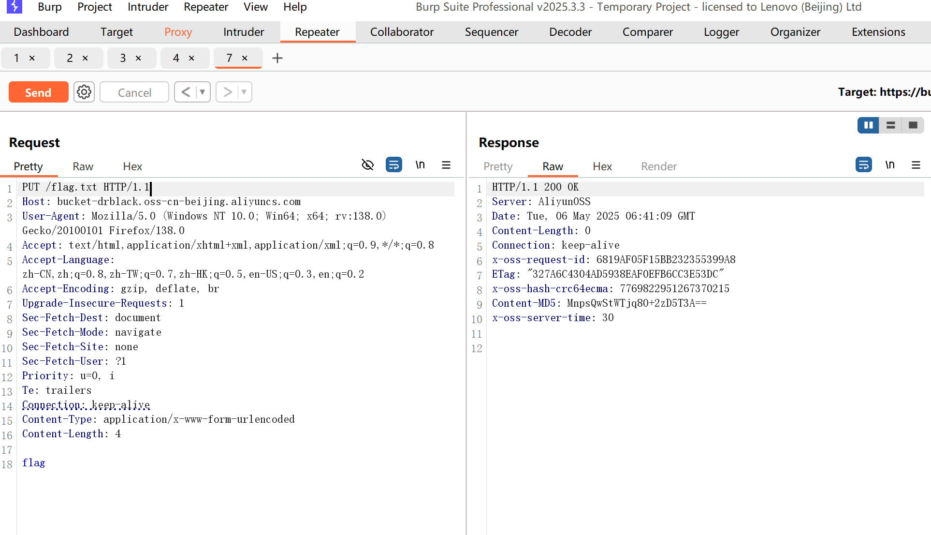Switch Request view to Hex
Screen dimensions: 931x535
point(132,166)
